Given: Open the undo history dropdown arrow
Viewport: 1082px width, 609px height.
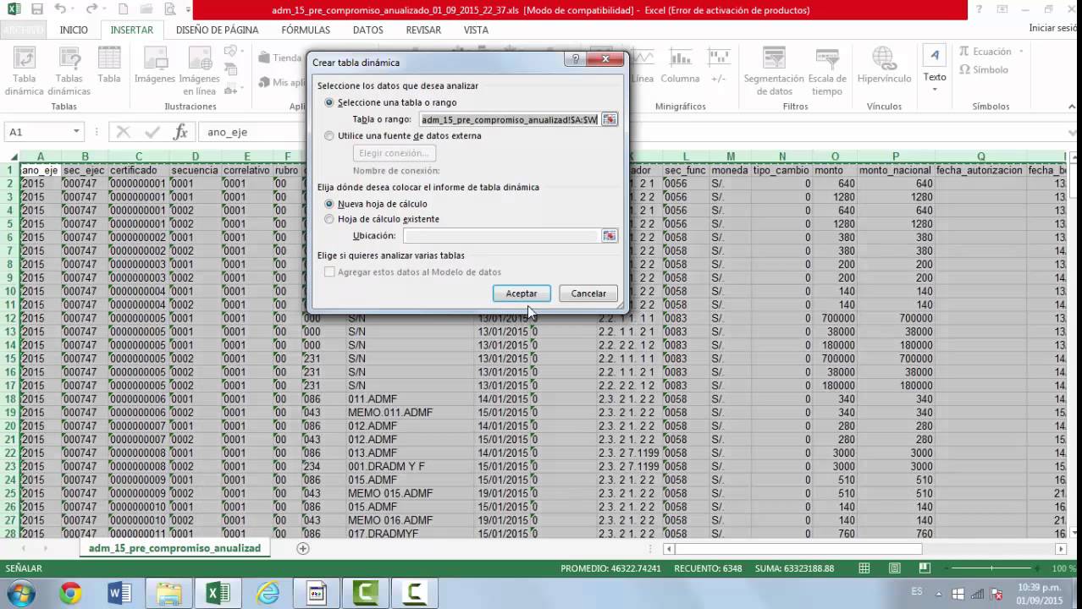Looking at the screenshot, I should [73, 9].
